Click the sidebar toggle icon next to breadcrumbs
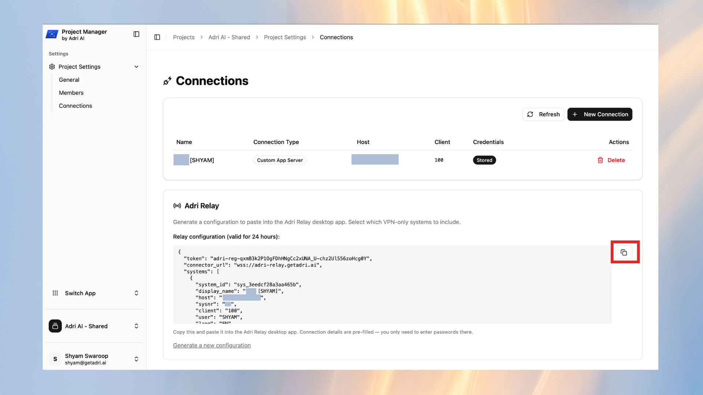 click(157, 37)
